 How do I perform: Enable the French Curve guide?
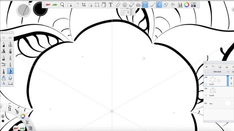[x=131, y=5]
